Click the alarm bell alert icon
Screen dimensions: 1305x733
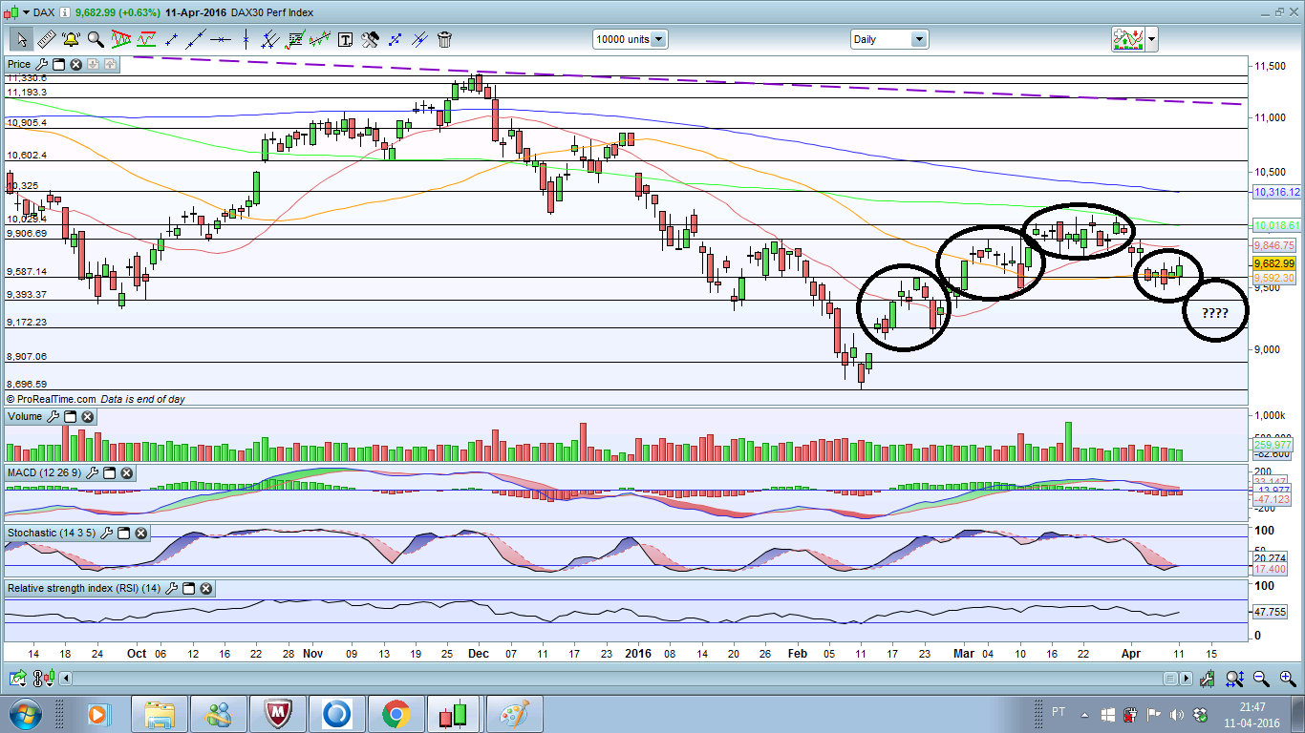71,39
